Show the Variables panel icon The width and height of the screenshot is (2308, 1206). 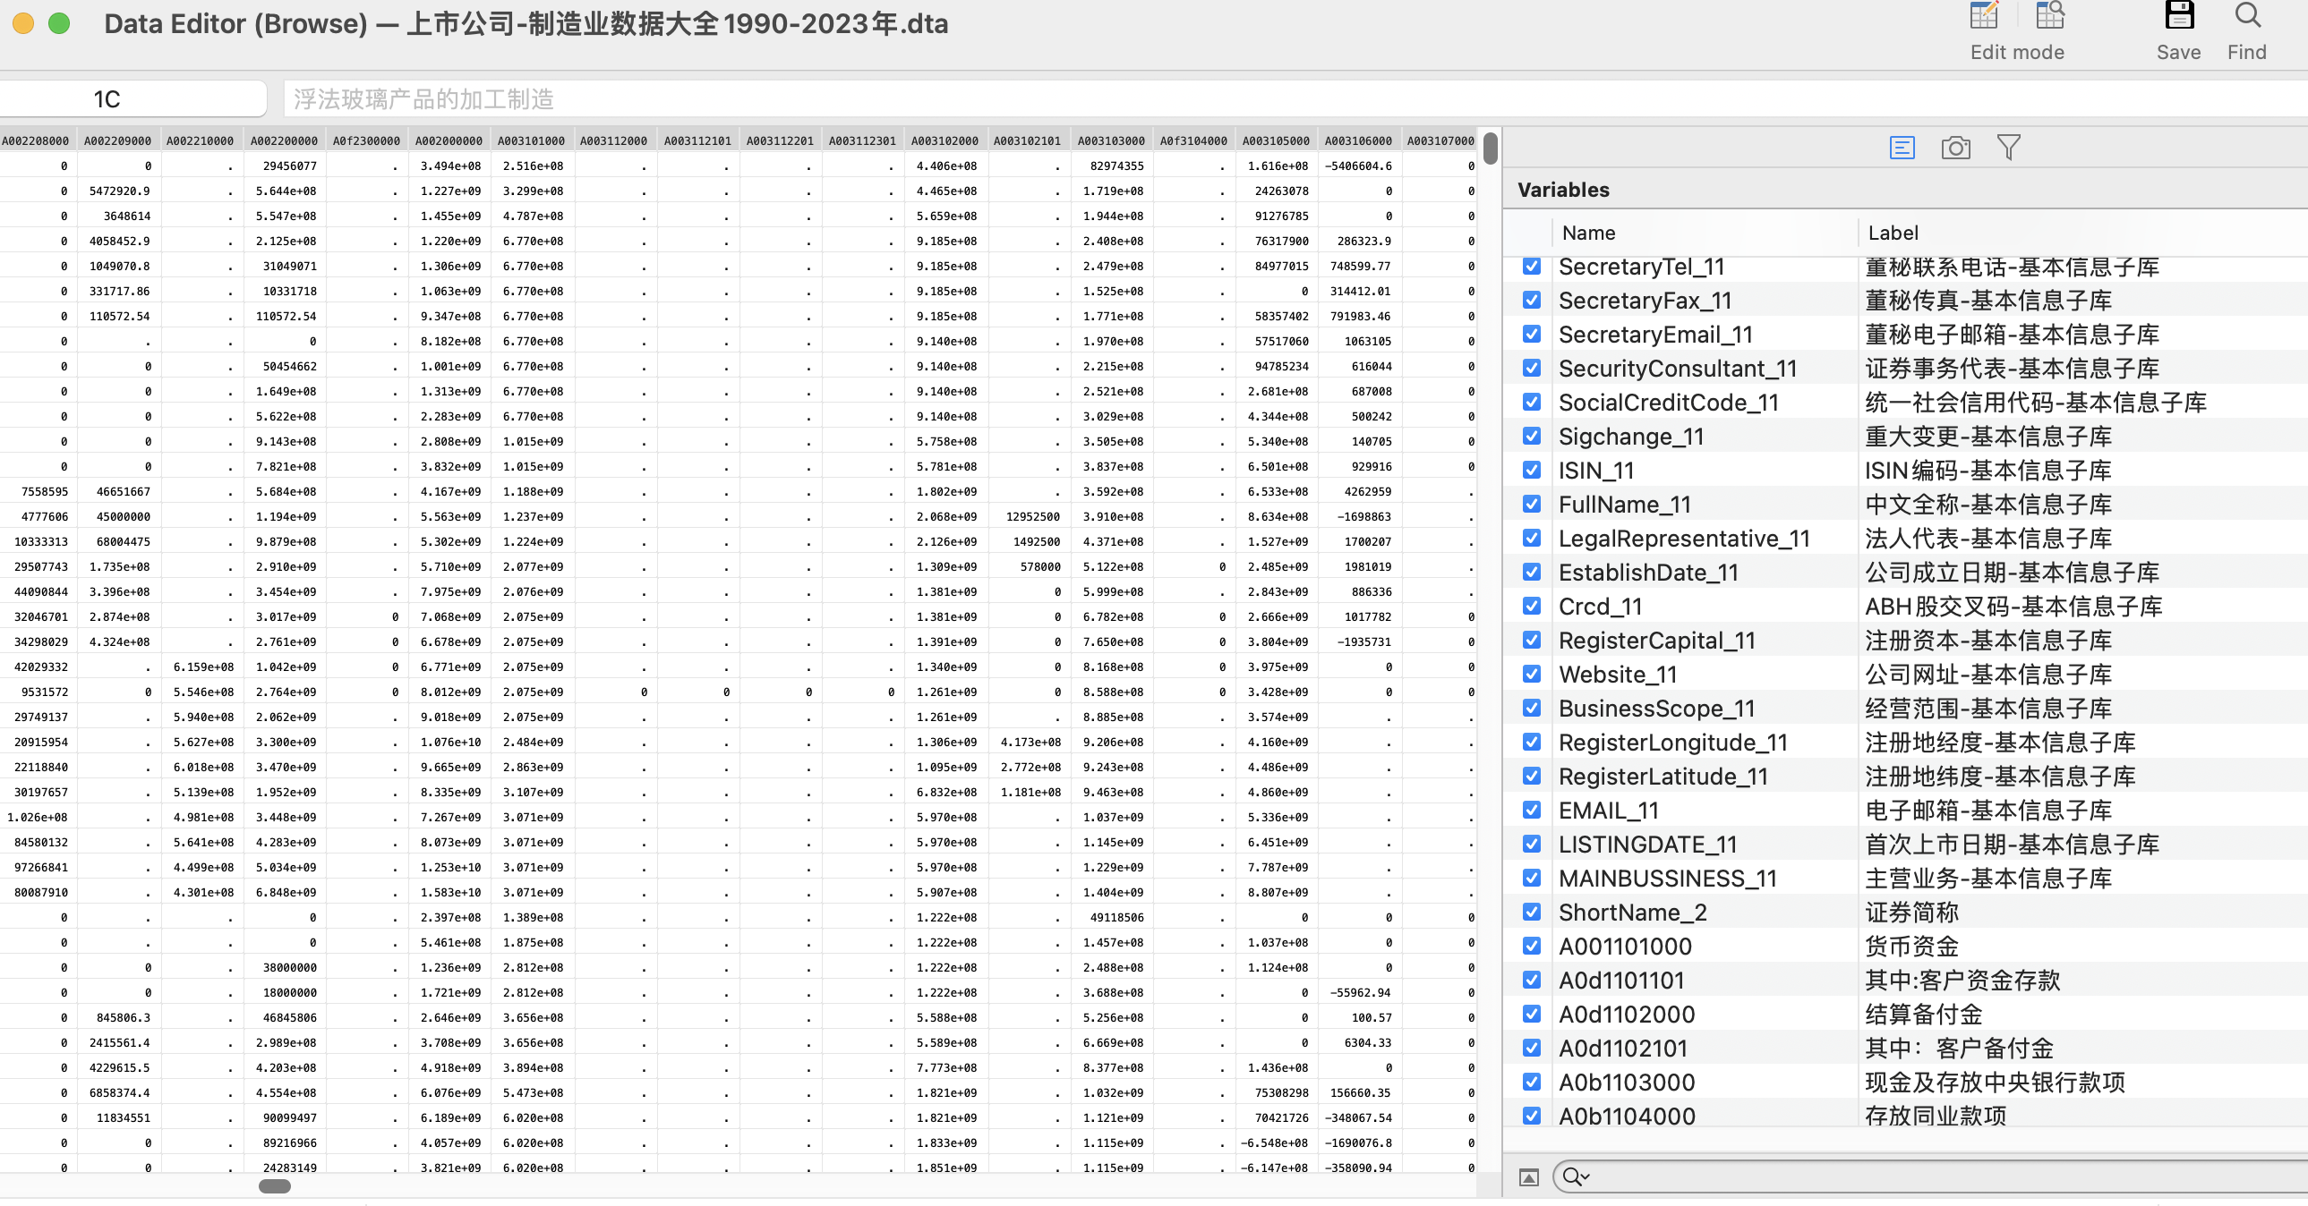click(1902, 148)
